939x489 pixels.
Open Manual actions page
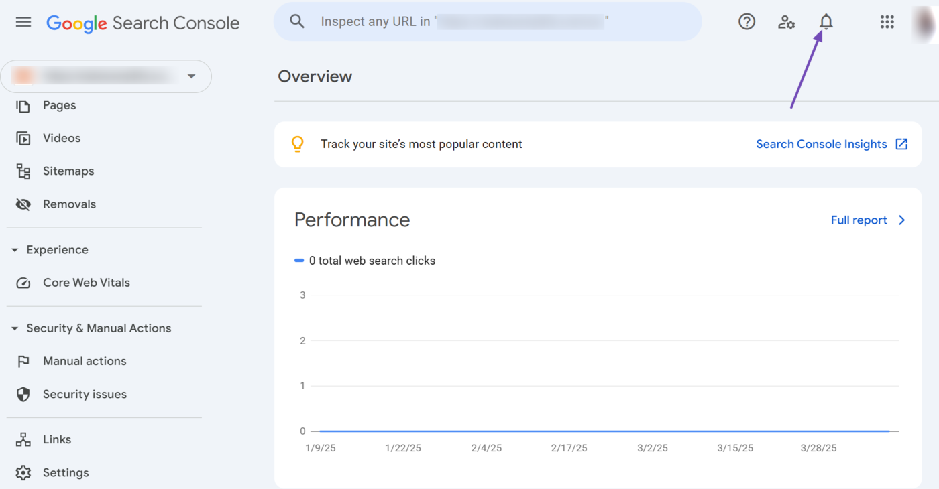(85, 361)
